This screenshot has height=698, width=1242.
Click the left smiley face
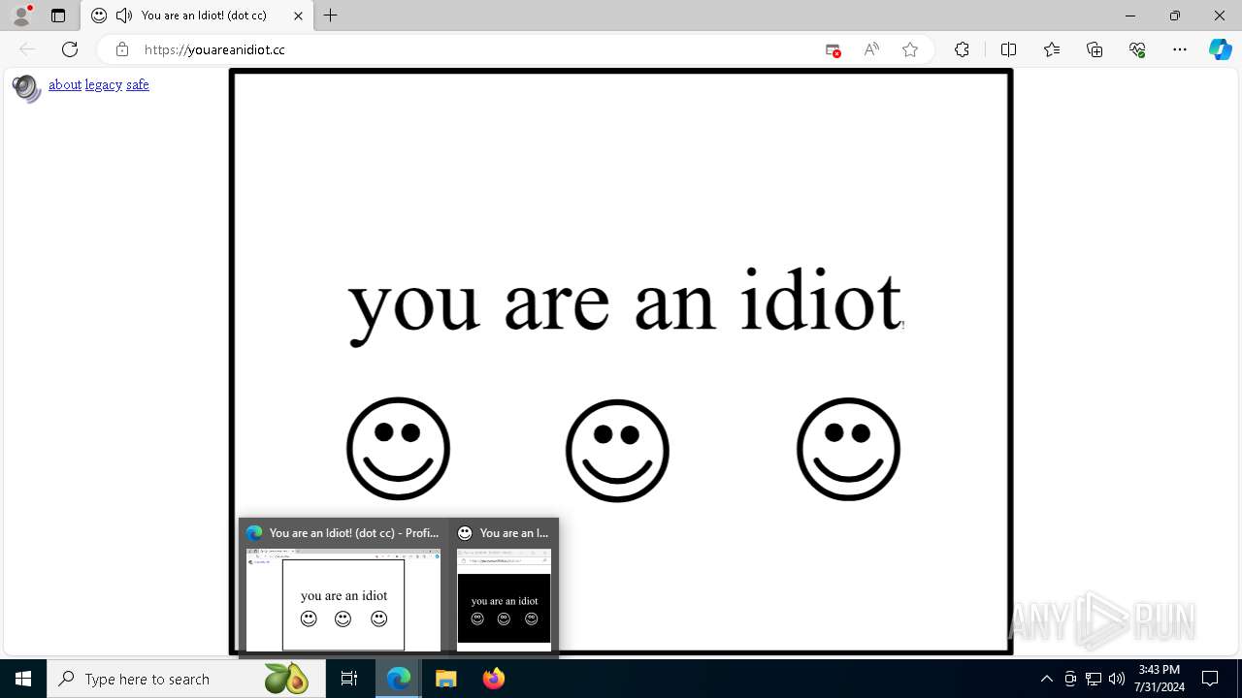[x=398, y=449]
